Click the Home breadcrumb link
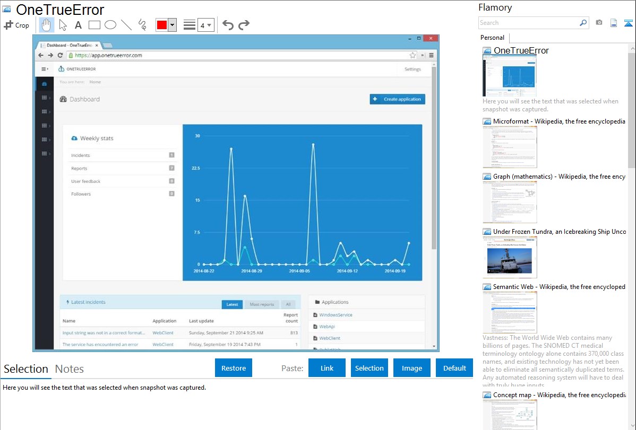636x430 pixels. pyautogui.click(x=96, y=82)
